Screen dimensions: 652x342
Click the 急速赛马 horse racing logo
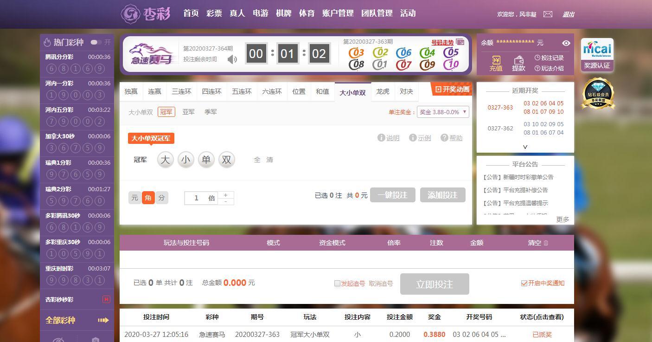[152, 54]
